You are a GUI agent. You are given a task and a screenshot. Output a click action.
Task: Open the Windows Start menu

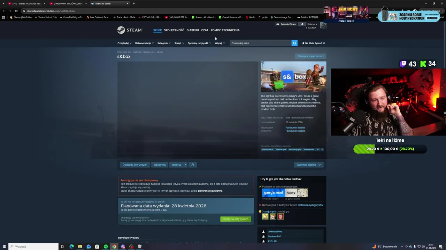click(4, 247)
